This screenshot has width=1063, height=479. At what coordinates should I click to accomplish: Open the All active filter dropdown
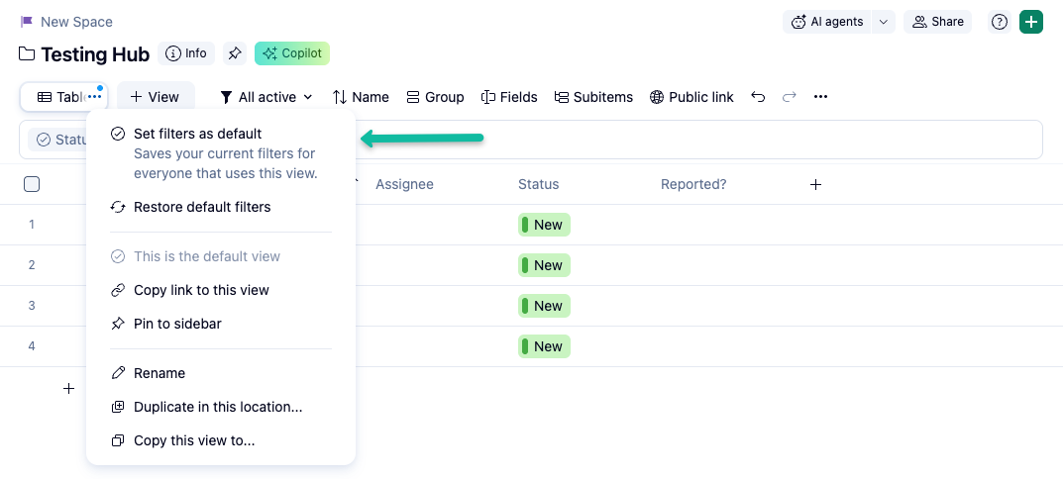266,97
